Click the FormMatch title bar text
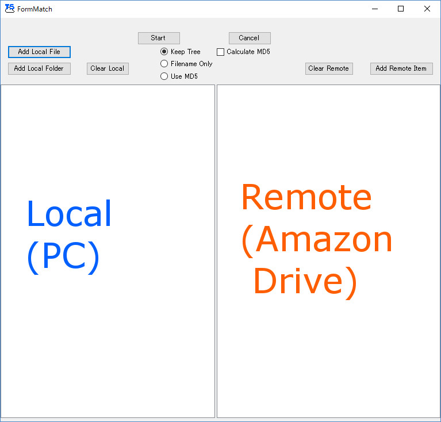Image resolution: width=441 pixels, height=422 pixels. (x=34, y=9)
